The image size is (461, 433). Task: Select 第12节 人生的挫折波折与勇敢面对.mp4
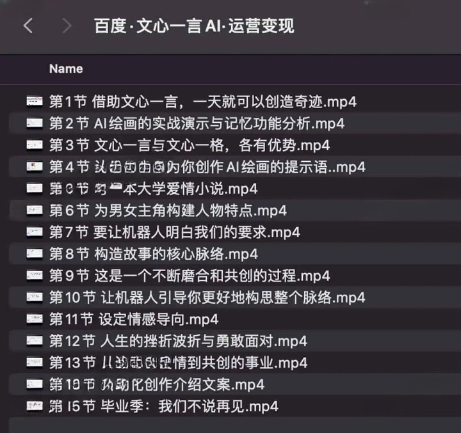tap(178, 341)
